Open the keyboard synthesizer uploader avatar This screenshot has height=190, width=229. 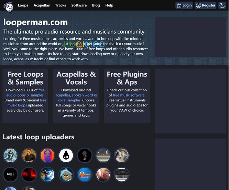click(122, 174)
